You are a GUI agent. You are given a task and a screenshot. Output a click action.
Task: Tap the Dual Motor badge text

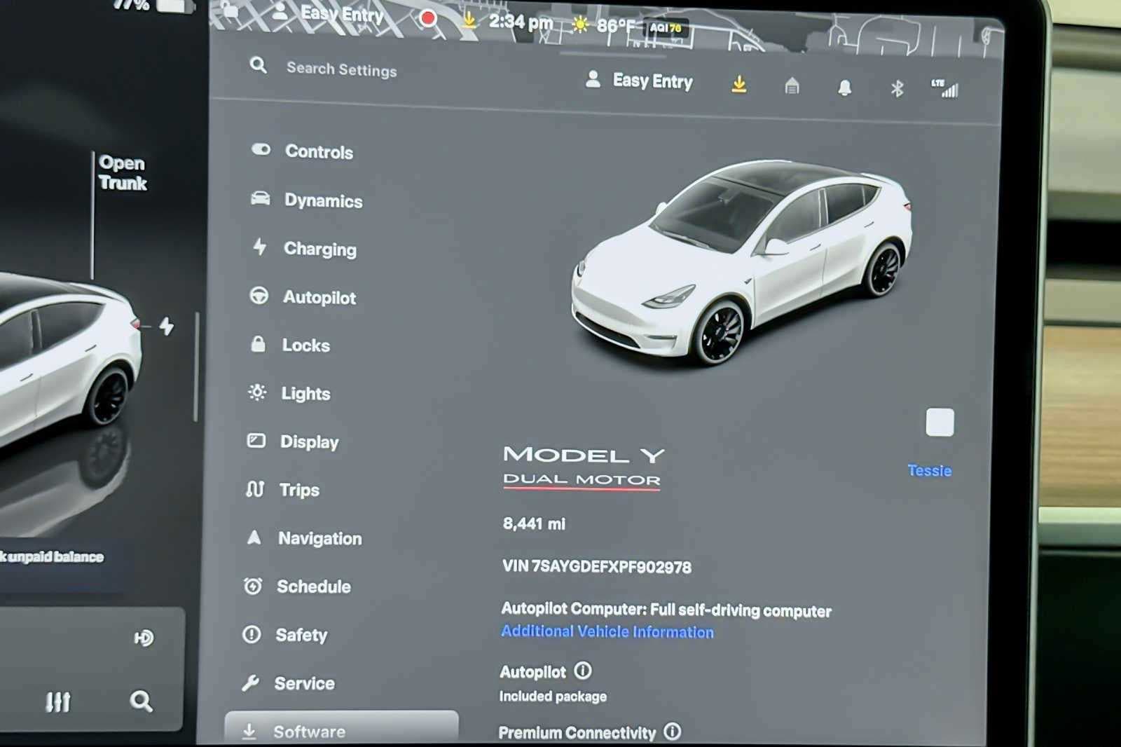tap(582, 480)
